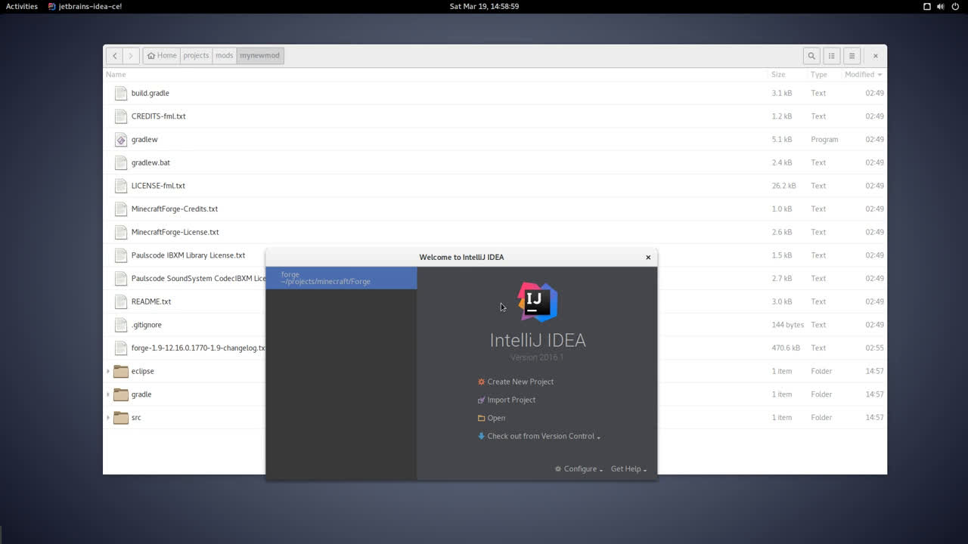Open the Activities overview
968x544 pixels.
tap(22, 6)
